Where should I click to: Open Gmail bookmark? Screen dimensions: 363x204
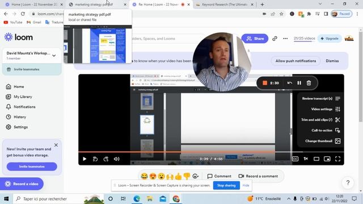(x=34, y=22)
